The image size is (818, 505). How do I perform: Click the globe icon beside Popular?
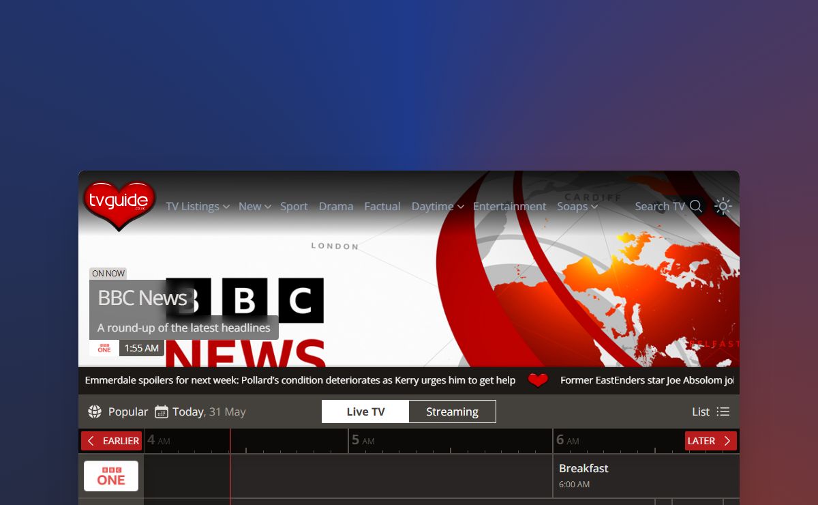click(x=95, y=412)
